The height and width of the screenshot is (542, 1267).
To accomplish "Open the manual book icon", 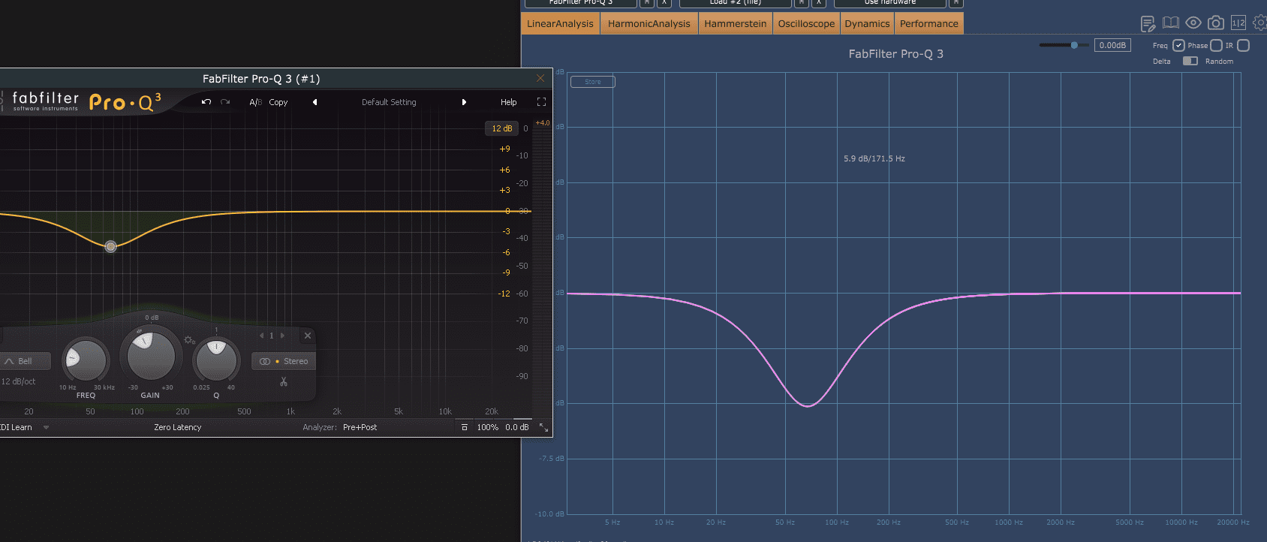I will click(x=1171, y=23).
